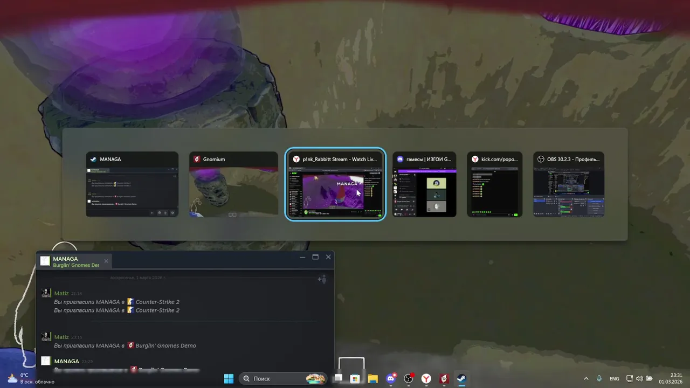Open Matiz avatar on the 23:15 message
Screen dimensions: 690x388
[x=47, y=337]
